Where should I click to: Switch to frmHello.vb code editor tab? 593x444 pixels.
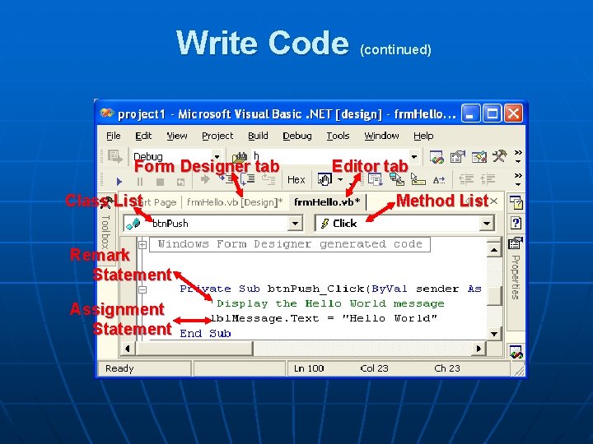pyautogui.click(x=327, y=202)
